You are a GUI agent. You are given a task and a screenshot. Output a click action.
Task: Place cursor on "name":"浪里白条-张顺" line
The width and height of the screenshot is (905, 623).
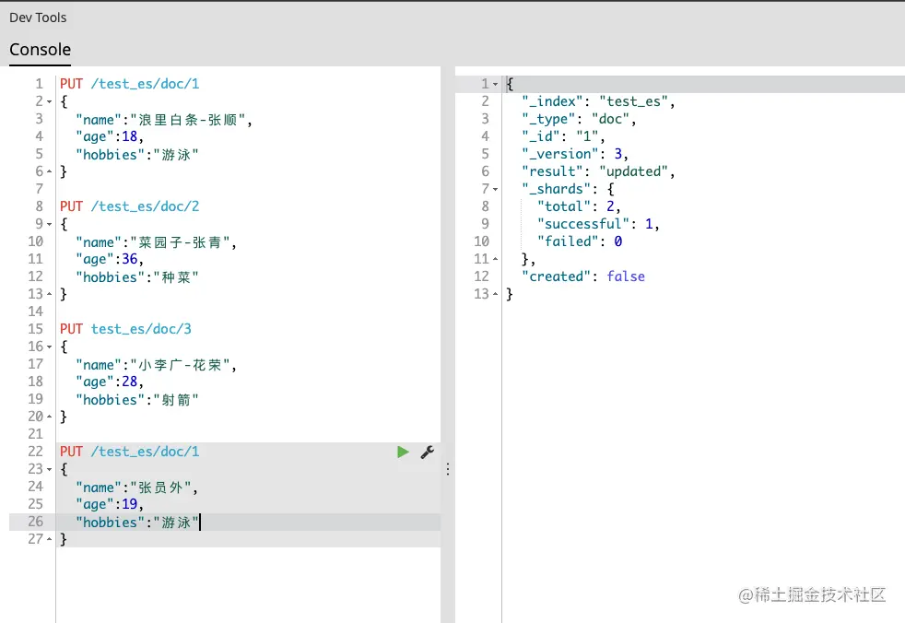[164, 120]
